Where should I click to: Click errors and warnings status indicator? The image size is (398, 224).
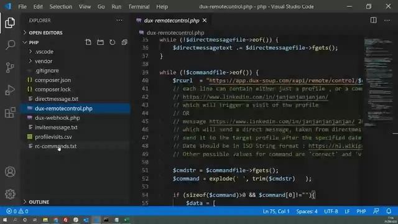[17, 212]
